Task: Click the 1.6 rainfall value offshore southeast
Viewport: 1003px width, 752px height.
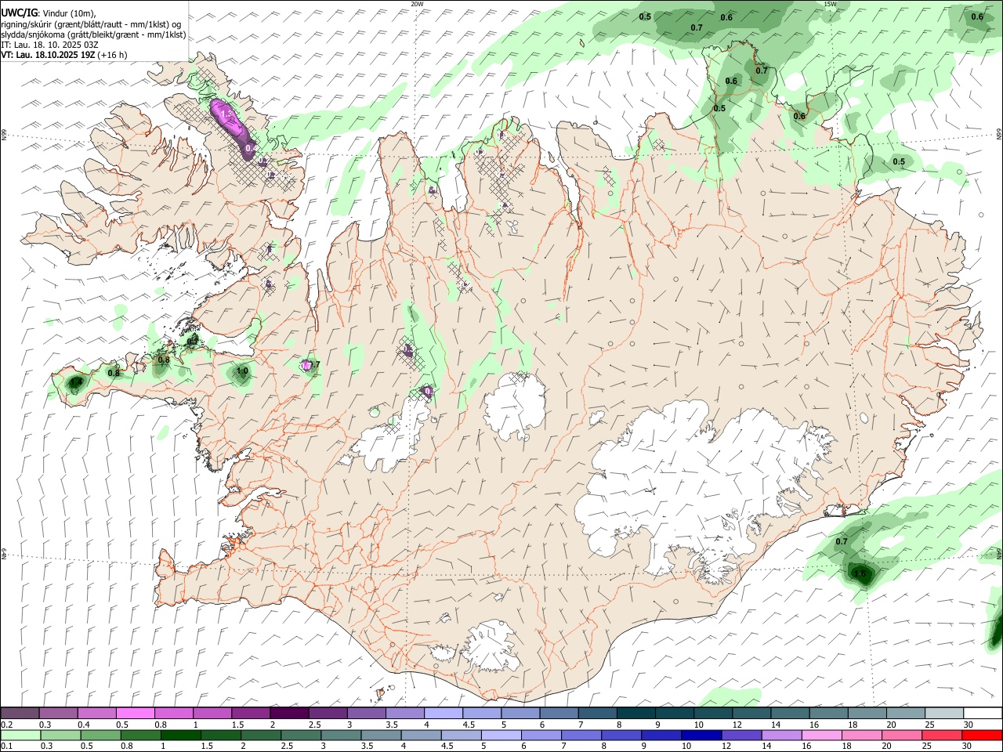Action: coord(860,573)
